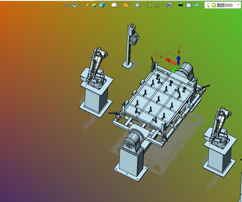Open the white cube view dropdown
This screenshot has width=242, height=202.
pos(119,5)
